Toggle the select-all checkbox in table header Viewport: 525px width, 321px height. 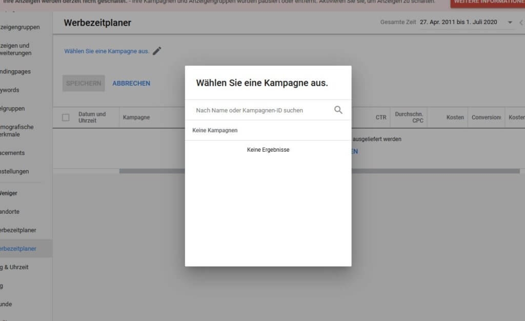click(66, 117)
